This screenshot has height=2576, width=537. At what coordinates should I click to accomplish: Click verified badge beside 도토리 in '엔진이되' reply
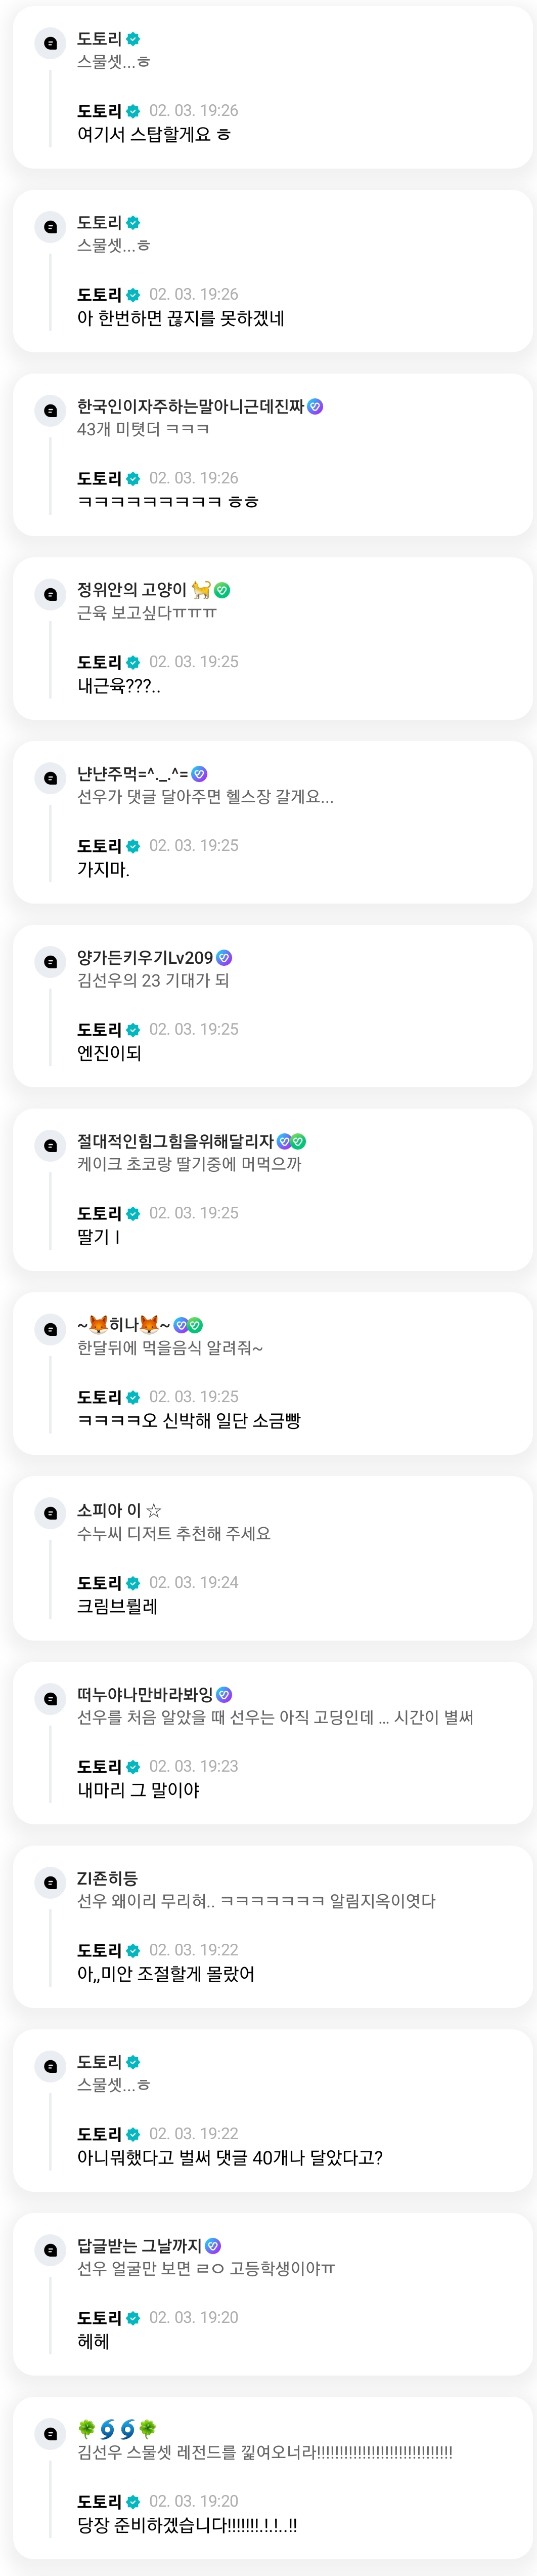click(x=133, y=1029)
